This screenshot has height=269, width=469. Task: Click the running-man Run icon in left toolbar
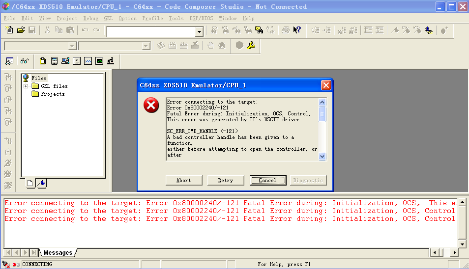[x=8, y=163]
